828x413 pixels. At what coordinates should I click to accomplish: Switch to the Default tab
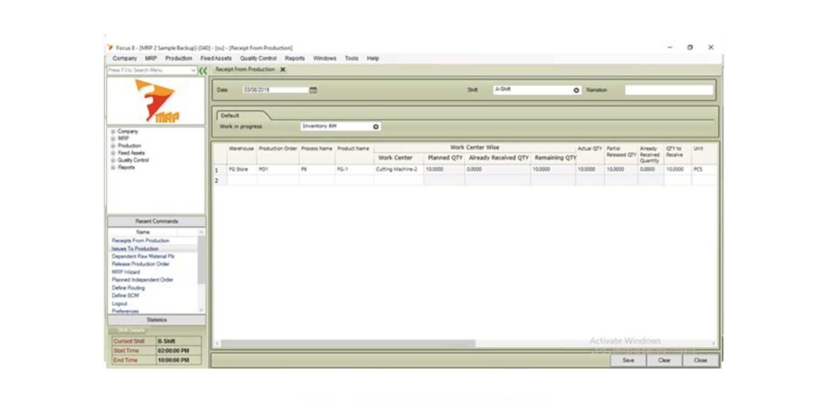[230, 116]
